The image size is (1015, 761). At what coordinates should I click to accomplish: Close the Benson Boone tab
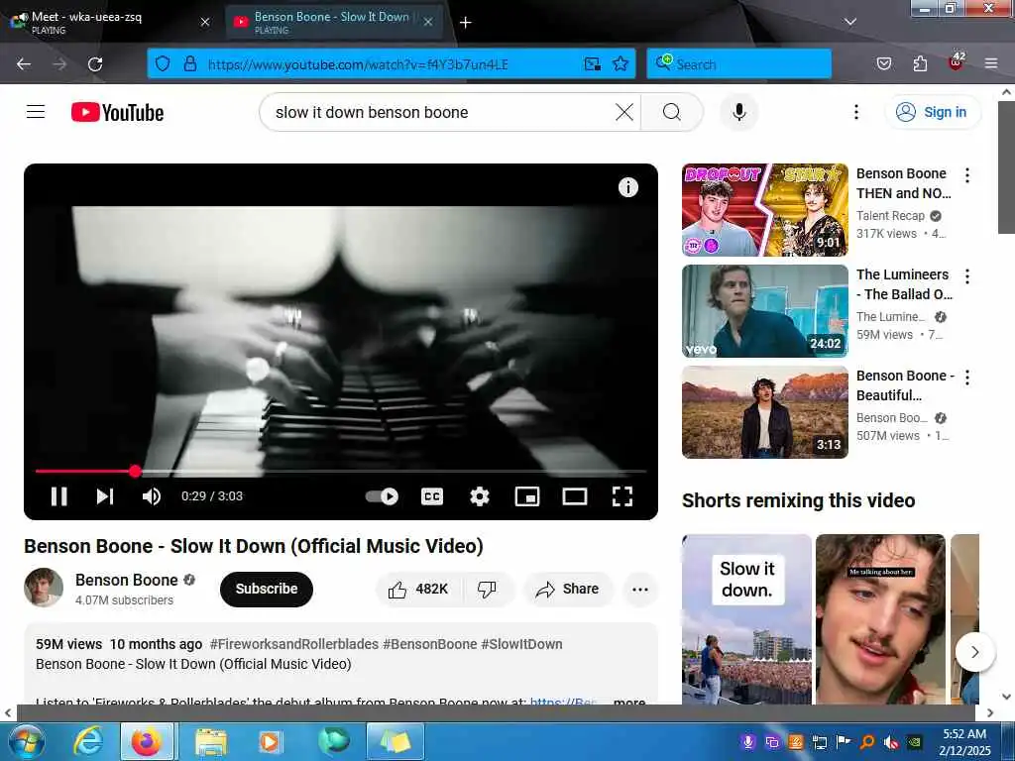[428, 22]
